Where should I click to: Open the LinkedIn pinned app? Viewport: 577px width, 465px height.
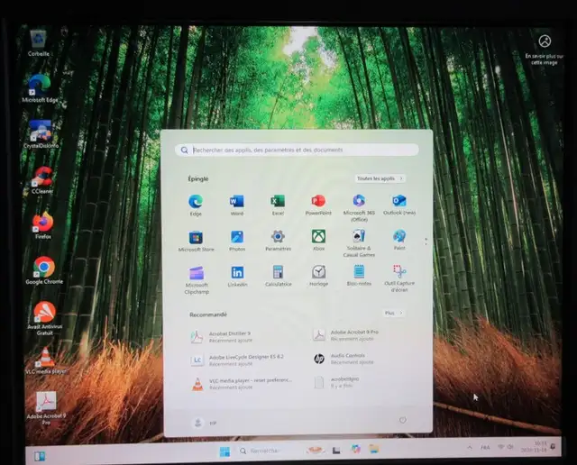click(x=237, y=277)
